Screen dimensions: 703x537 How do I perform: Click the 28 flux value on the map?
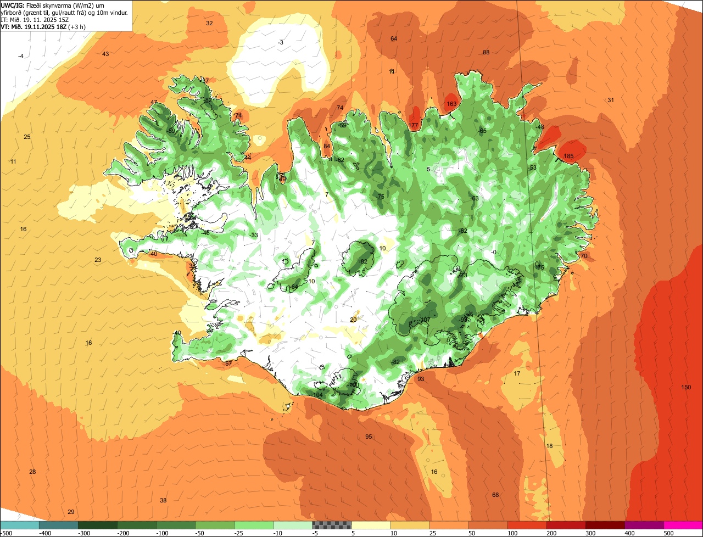pyautogui.click(x=32, y=472)
